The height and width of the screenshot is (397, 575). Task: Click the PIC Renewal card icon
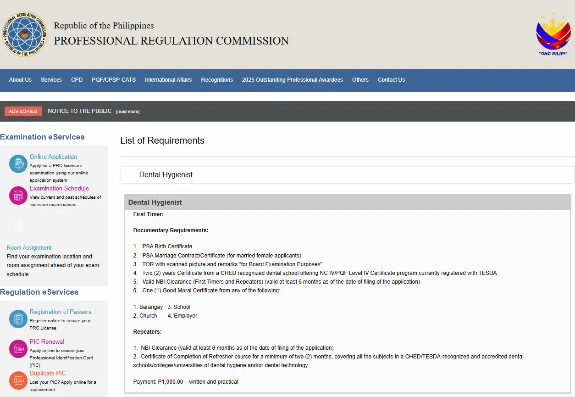(x=18, y=349)
